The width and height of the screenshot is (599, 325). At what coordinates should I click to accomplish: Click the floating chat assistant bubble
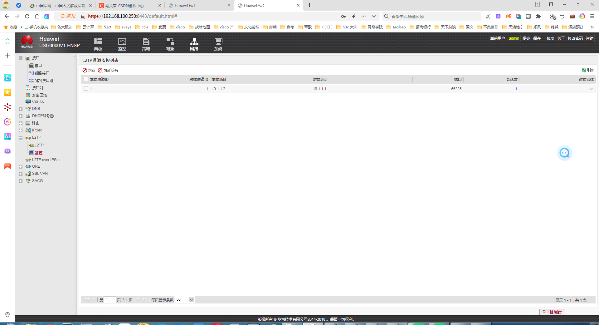pos(564,153)
